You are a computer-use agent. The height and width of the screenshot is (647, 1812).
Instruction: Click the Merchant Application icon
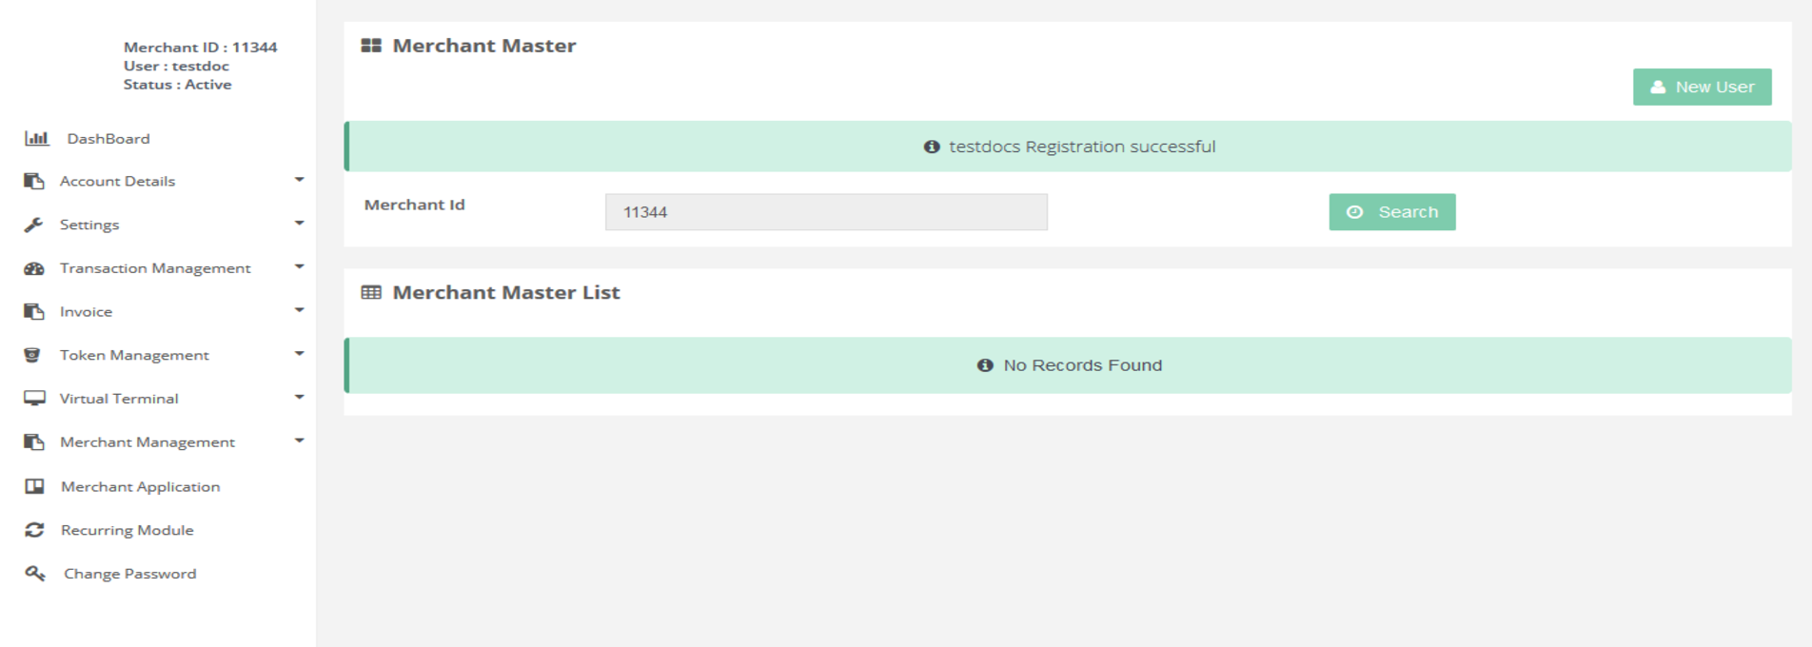click(34, 486)
